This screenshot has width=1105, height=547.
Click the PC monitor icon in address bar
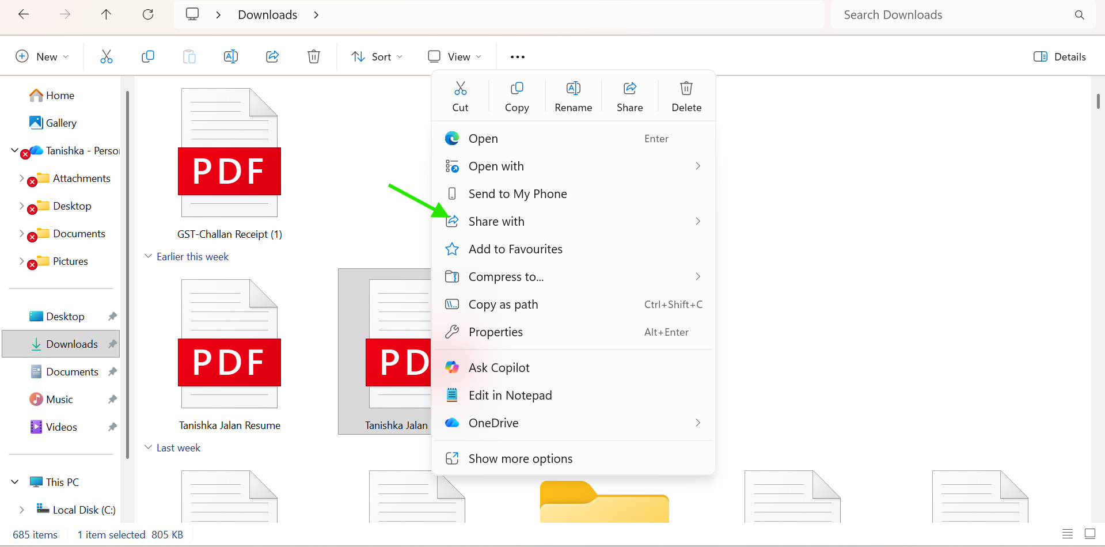click(x=192, y=14)
